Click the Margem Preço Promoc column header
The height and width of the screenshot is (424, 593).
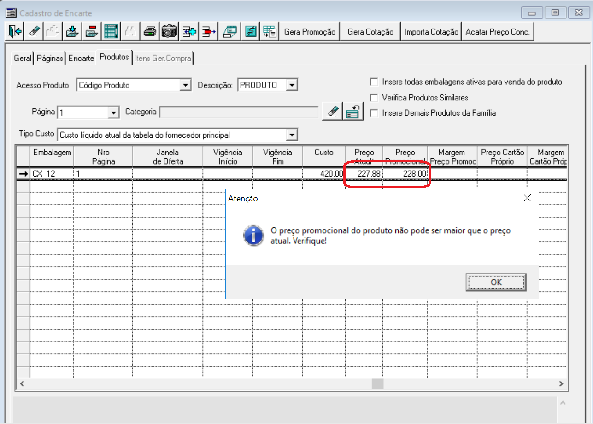(452, 157)
